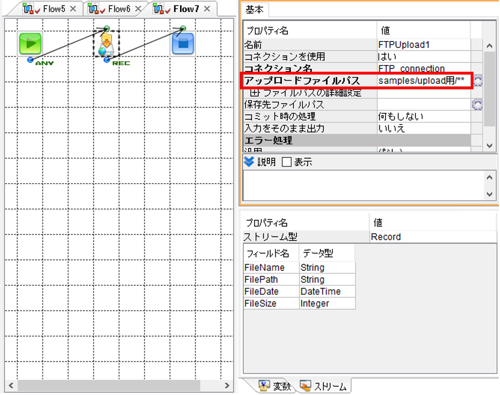Image resolution: width=500 pixels, height=395 pixels.
Task: Click the REC output connector of FTPUpload
Action: pyautogui.click(x=107, y=60)
